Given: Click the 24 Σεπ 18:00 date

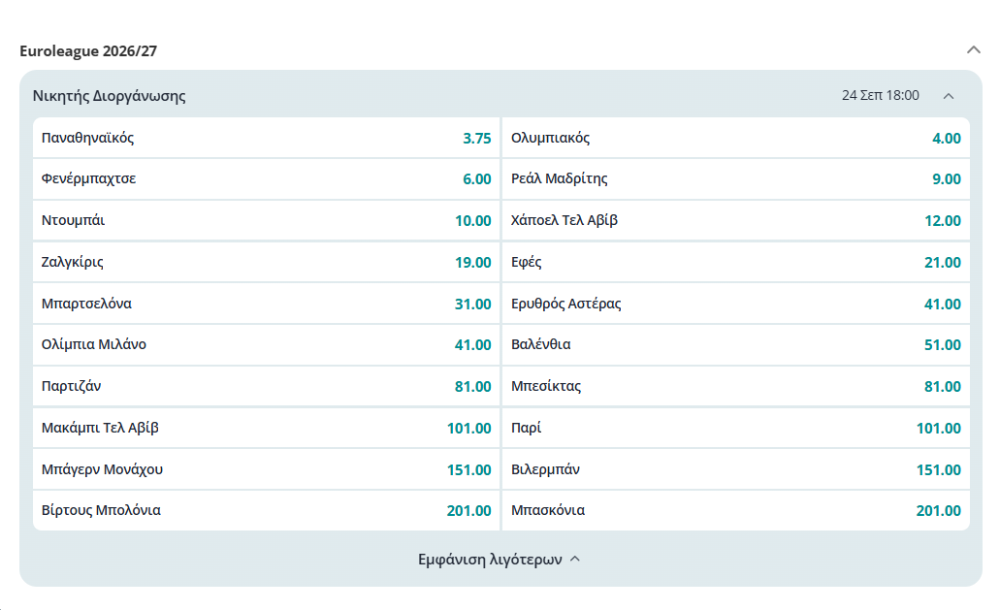Looking at the screenshot, I should pos(880,96).
